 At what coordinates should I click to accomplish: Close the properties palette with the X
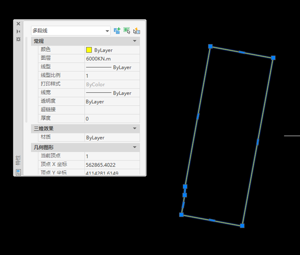(19, 24)
